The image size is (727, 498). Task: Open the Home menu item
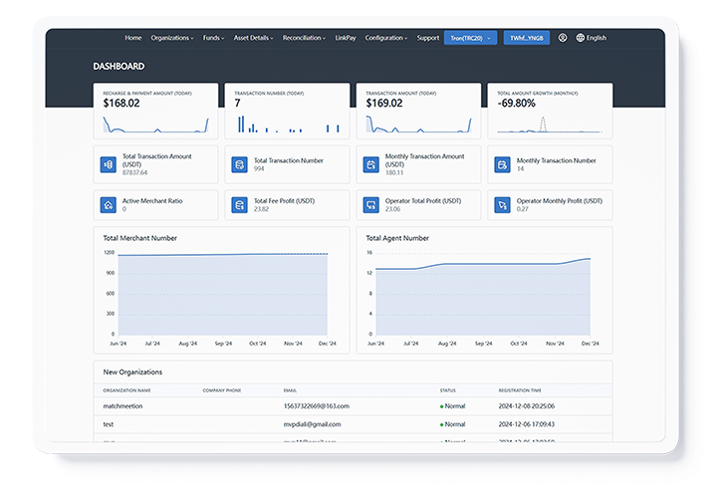pos(133,38)
